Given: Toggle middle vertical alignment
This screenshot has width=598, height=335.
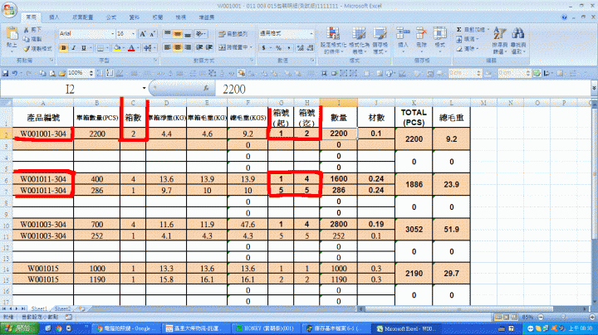Looking at the screenshot, I should click(x=178, y=34).
